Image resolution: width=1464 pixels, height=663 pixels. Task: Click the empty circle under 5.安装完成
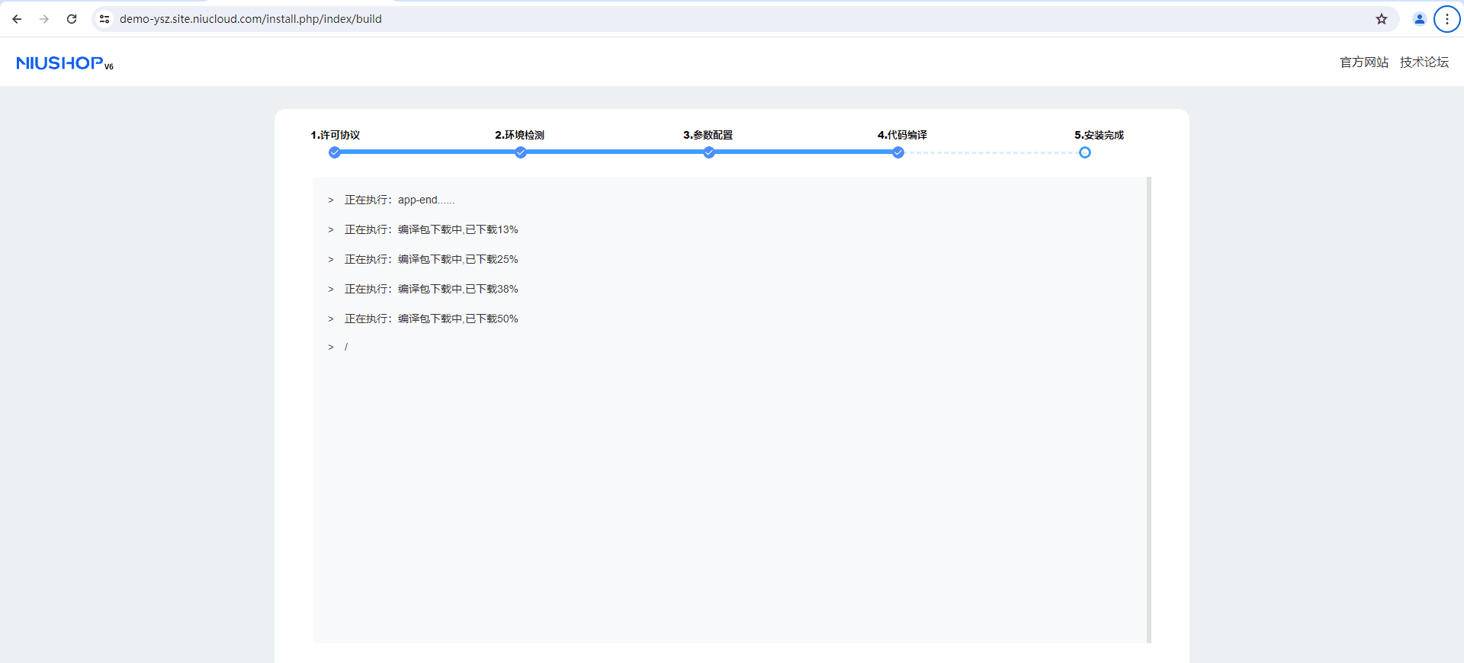[1084, 152]
